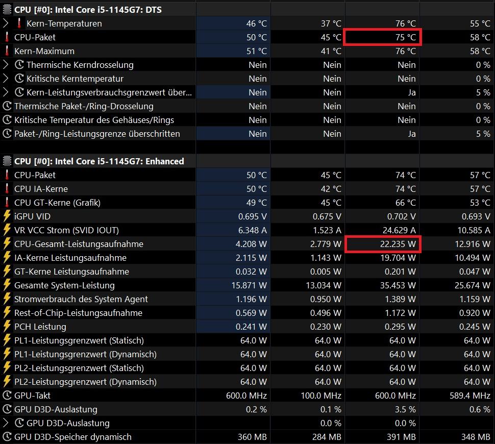The height and width of the screenshot is (444, 495).
Task: Click clock icon of GPU D3D-Speicher dynamisch
Action: tap(7, 437)
